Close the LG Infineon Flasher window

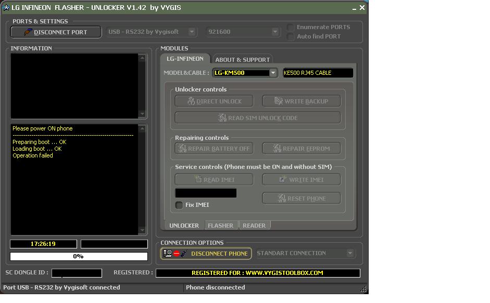(362, 7)
